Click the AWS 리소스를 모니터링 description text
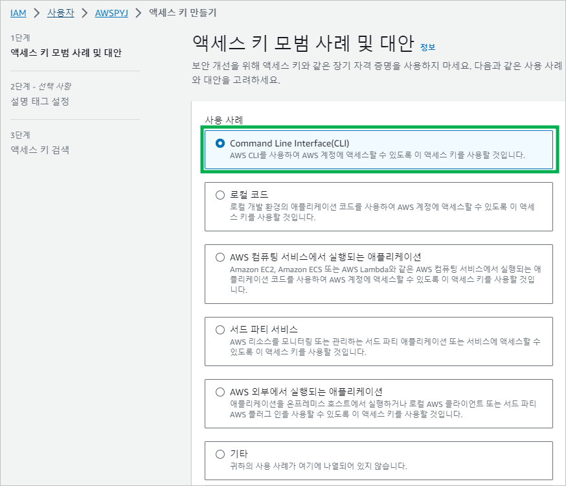The width and height of the screenshot is (566, 486). tap(385, 347)
